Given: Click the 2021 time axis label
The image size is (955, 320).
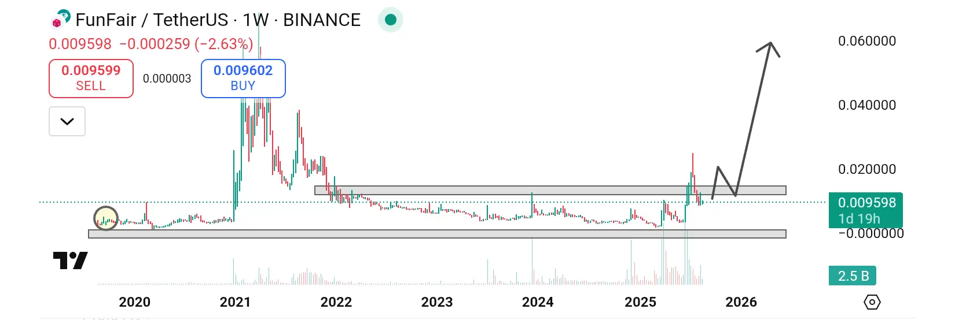Looking at the screenshot, I should [x=236, y=302].
